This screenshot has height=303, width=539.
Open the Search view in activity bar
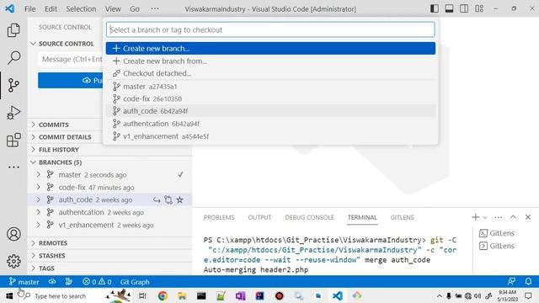click(x=13, y=58)
